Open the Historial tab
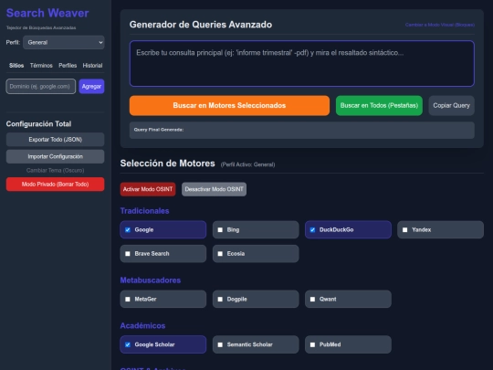 (x=92, y=66)
